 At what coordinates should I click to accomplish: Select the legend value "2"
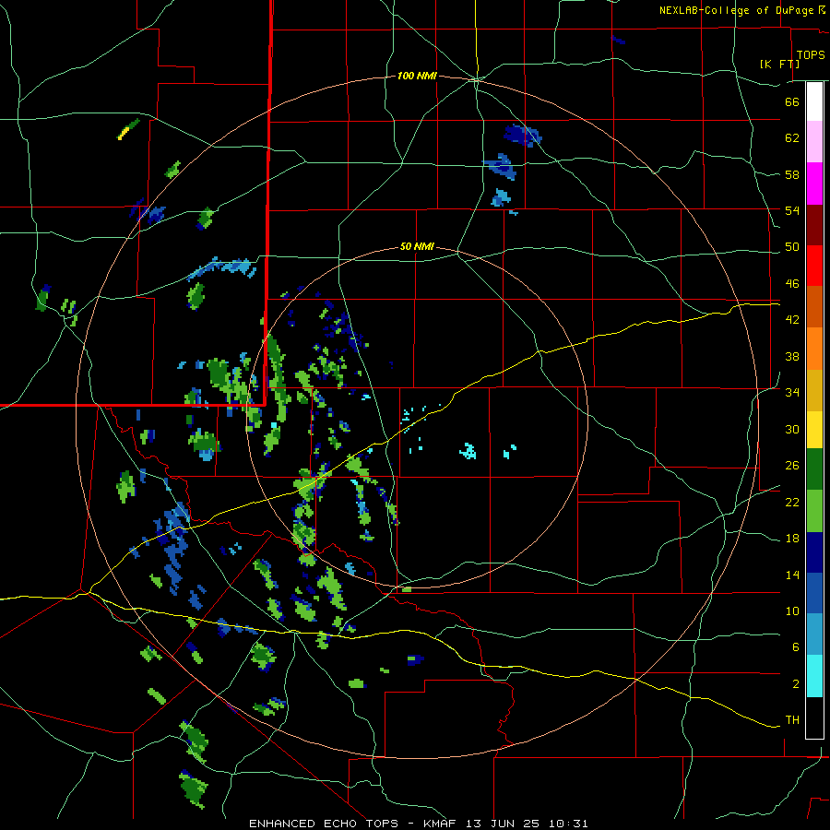796,684
